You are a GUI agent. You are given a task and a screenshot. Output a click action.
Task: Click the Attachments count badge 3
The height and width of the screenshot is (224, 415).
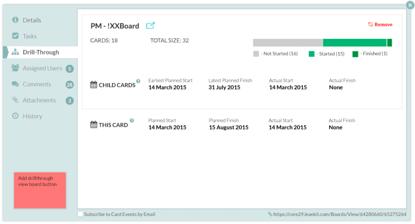tap(70, 101)
